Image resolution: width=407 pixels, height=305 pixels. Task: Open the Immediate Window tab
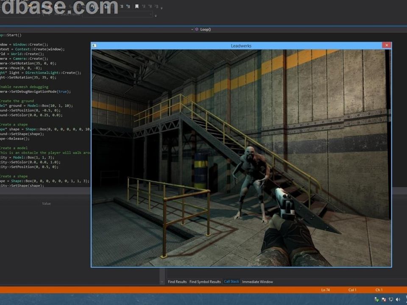tap(257, 282)
